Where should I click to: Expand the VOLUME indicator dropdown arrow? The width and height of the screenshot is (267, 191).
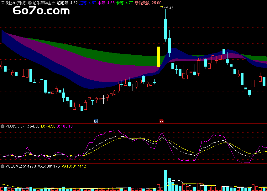[x=3, y=166]
